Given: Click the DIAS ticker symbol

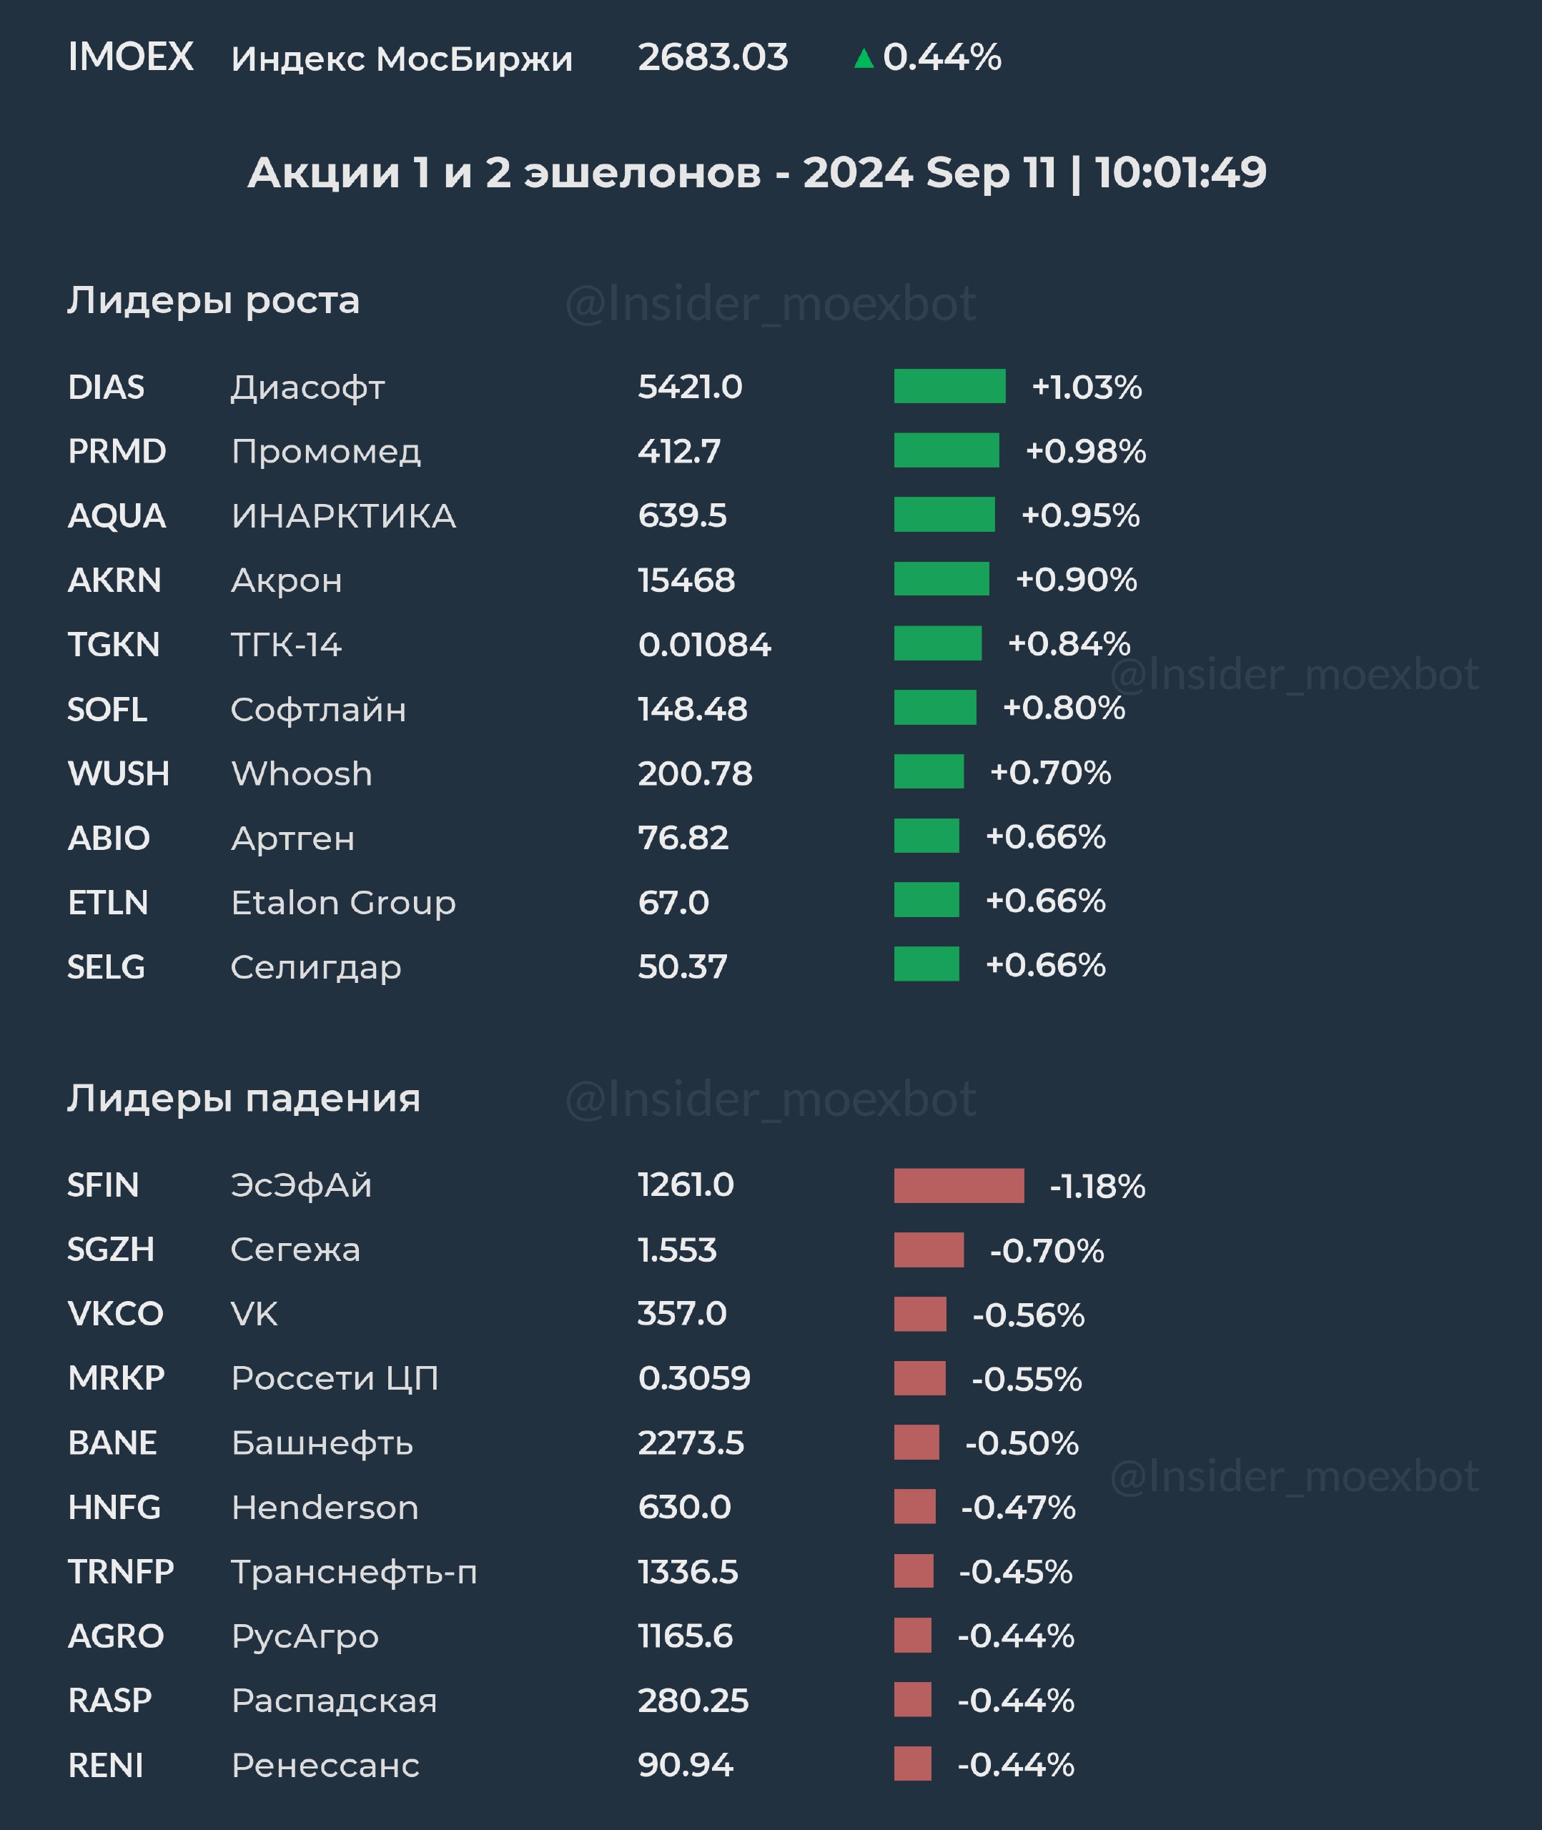Looking at the screenshot, I should [x=106, y=387].
